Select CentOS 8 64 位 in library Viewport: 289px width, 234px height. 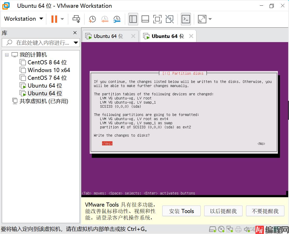click(47, 62)
